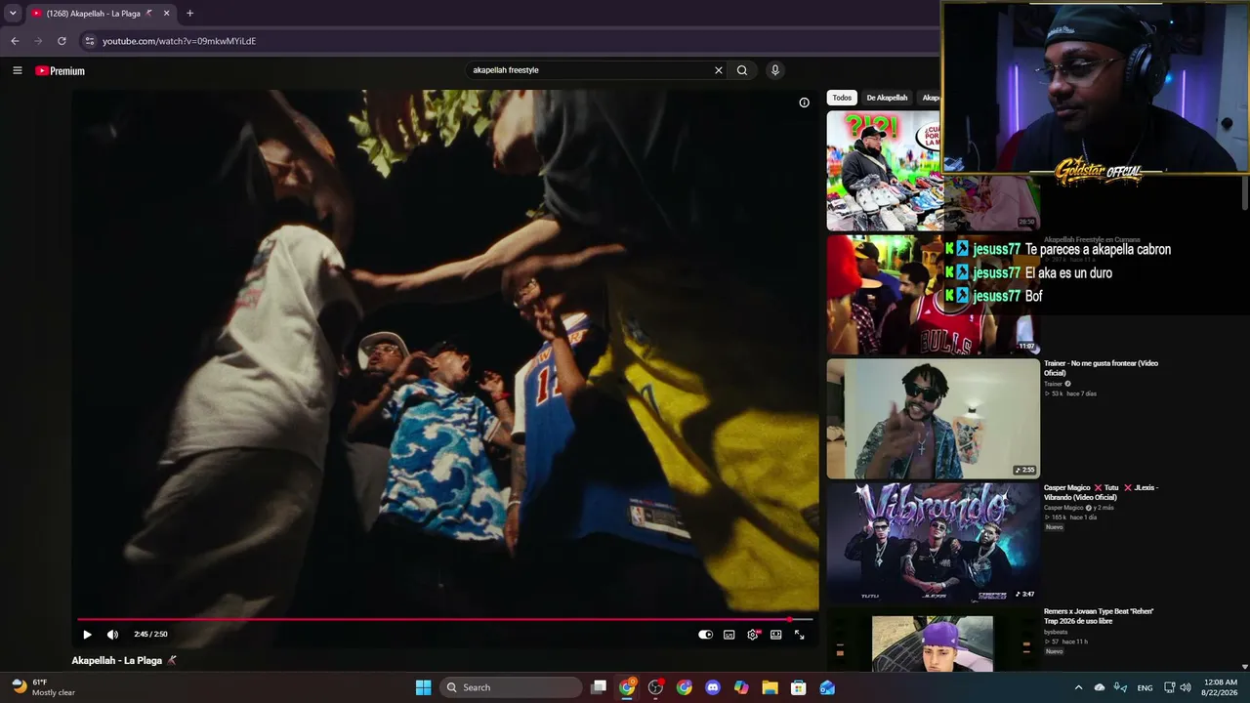Click the Akapellah - La Plaga title
Viewport: 1250px width, 703px height.
coord(124,661)
